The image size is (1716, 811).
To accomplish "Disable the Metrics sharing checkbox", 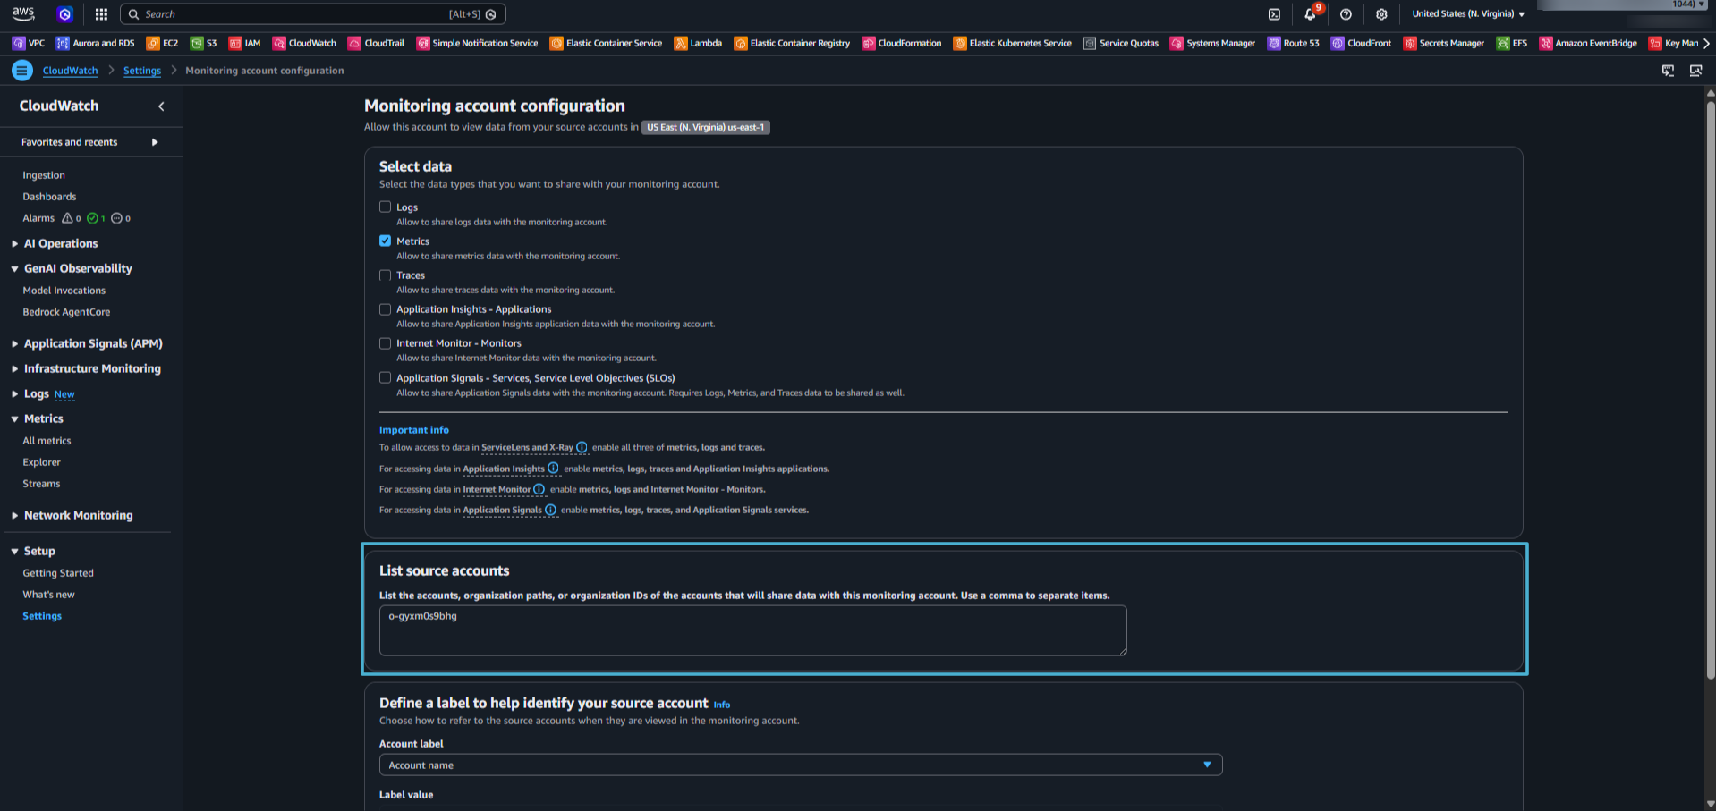I will pos(385,241).
